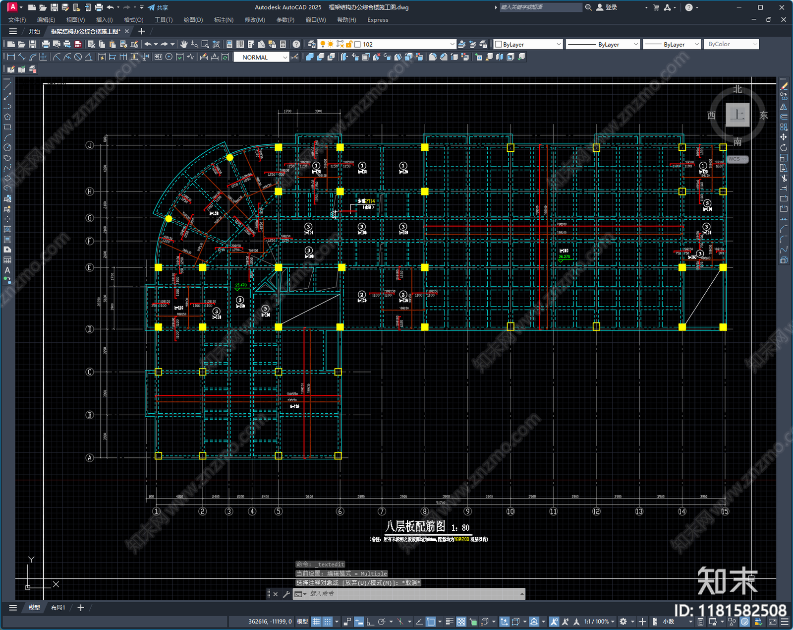
Task: Click the 上 face of the ViewCube
Action: [x=737, y=115]
